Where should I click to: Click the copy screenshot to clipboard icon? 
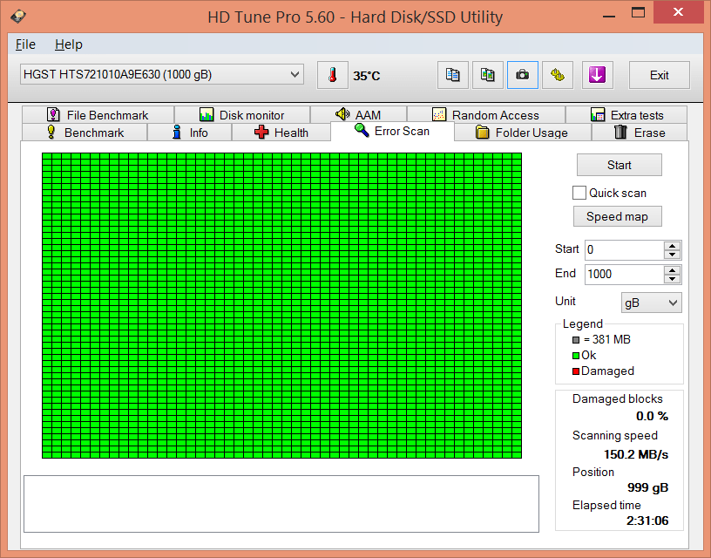pyautogui.click(x=487, y=75)
